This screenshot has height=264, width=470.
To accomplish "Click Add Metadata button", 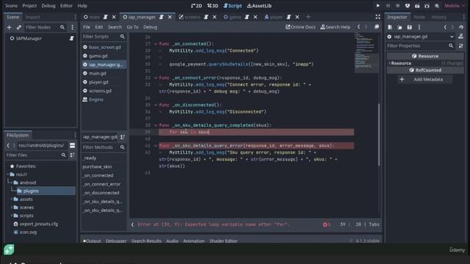I will (x=424, y=80).
